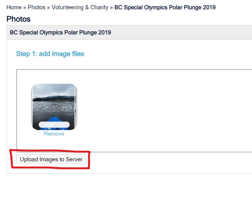Select the bold Polar Plunge 2019 breadcrumb

point(165,7)
